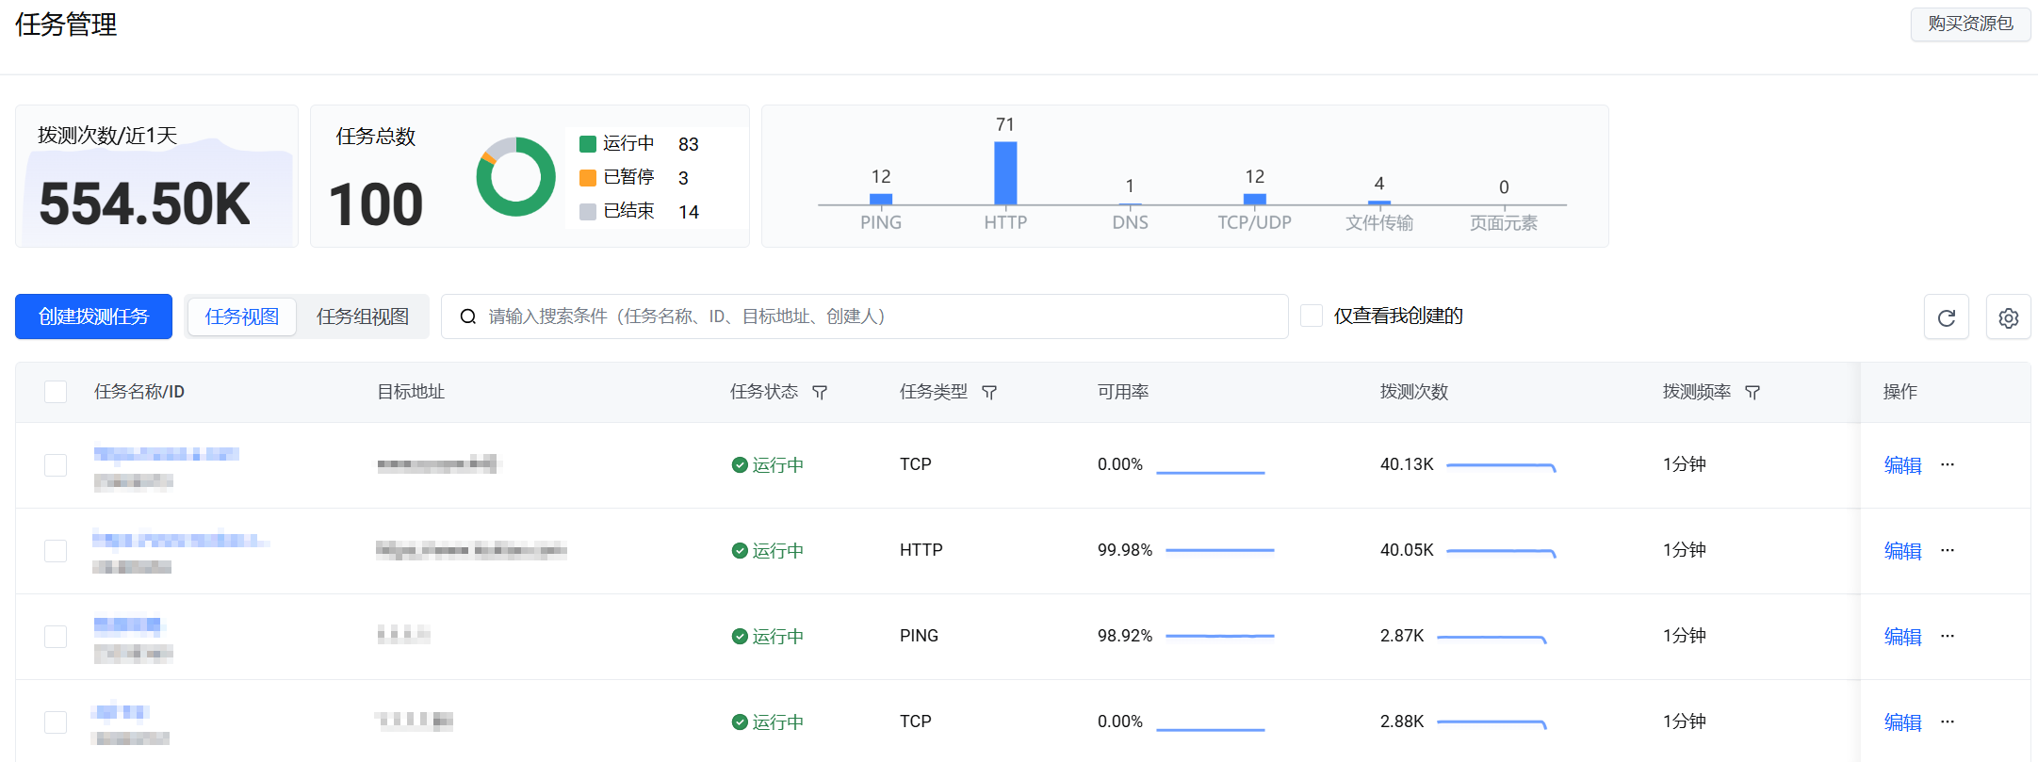Viewport: 2038px width, 762px height.
Task: Click the PING bar showing 12
Action: (881, 199)
